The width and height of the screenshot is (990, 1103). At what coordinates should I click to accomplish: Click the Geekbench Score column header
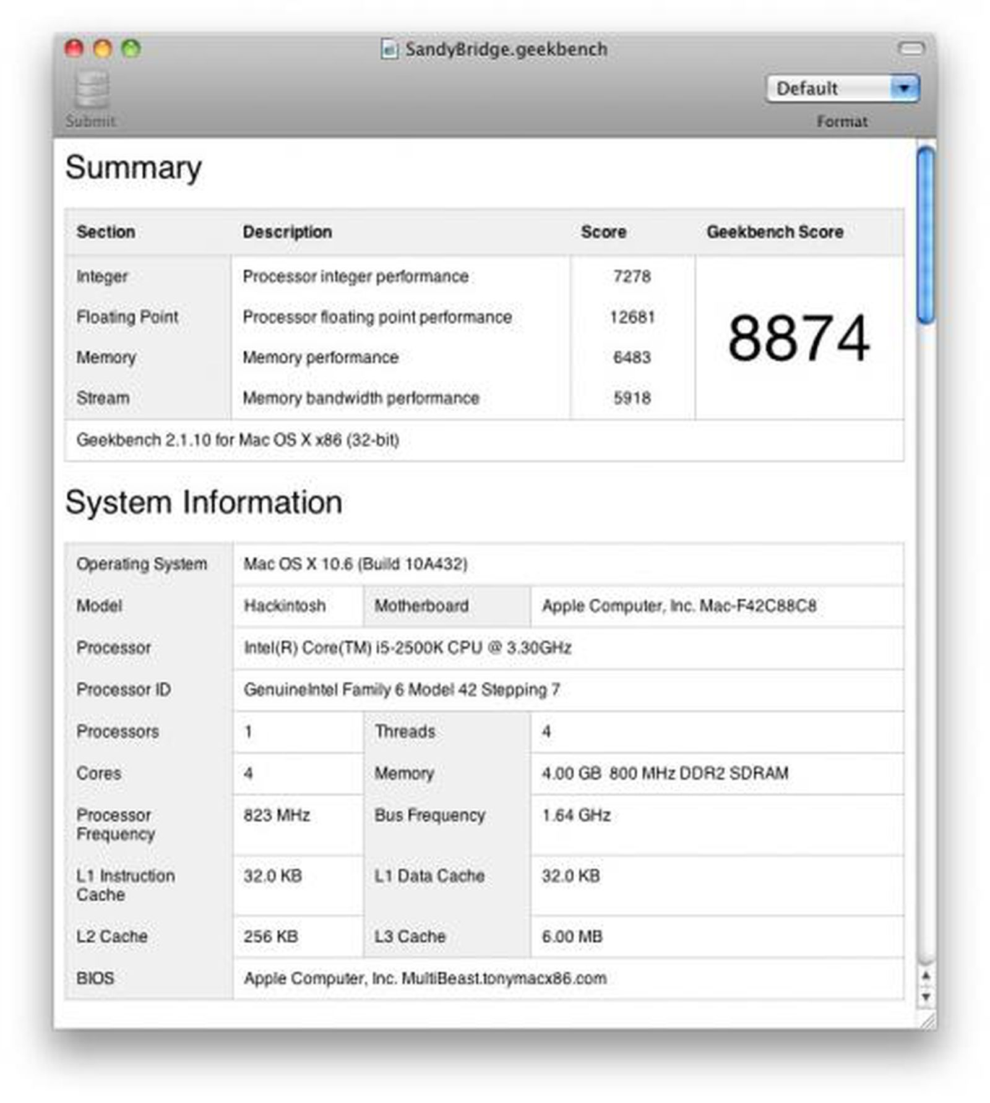[775, 232]
